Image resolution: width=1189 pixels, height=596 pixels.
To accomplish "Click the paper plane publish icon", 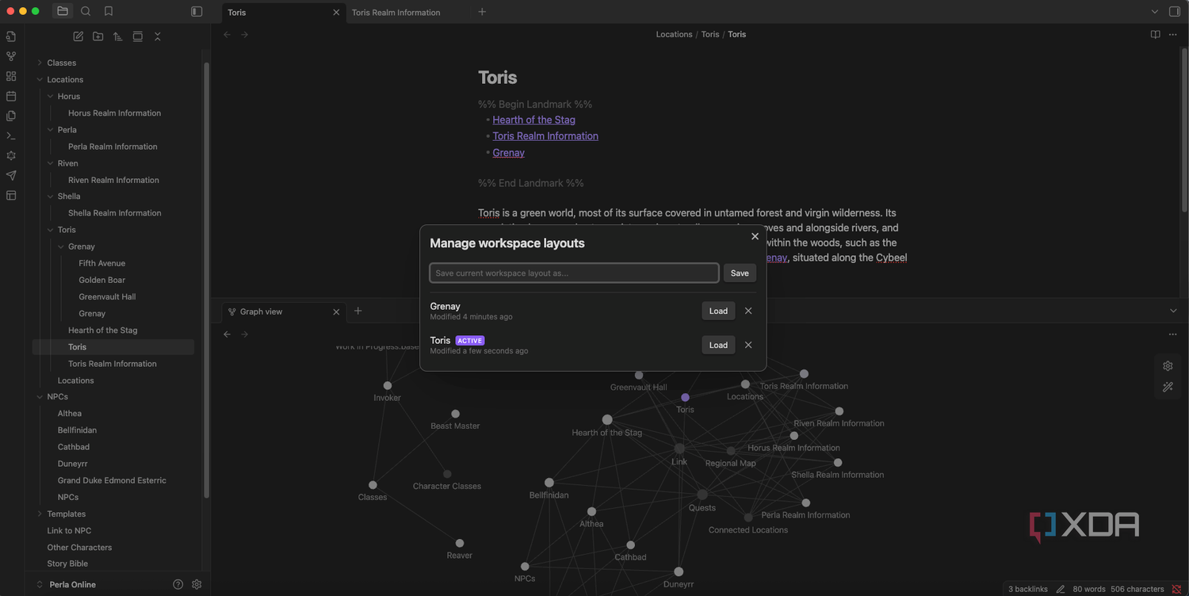I will pos(11,175).
